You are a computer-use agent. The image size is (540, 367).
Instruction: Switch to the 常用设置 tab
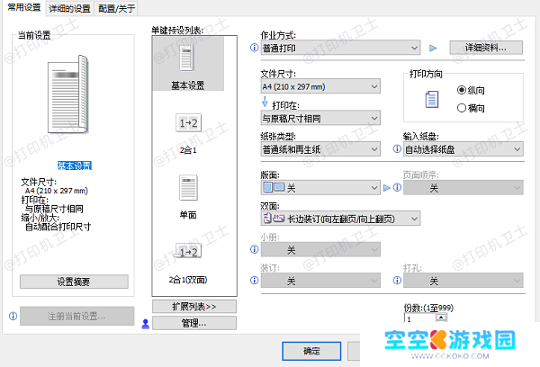(x=23, y=7)
